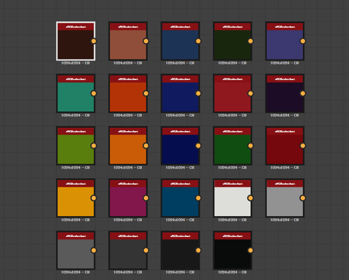Click the output connector of the white node
The height and width of the screenshot is (280, 349).
coord(250,198)
